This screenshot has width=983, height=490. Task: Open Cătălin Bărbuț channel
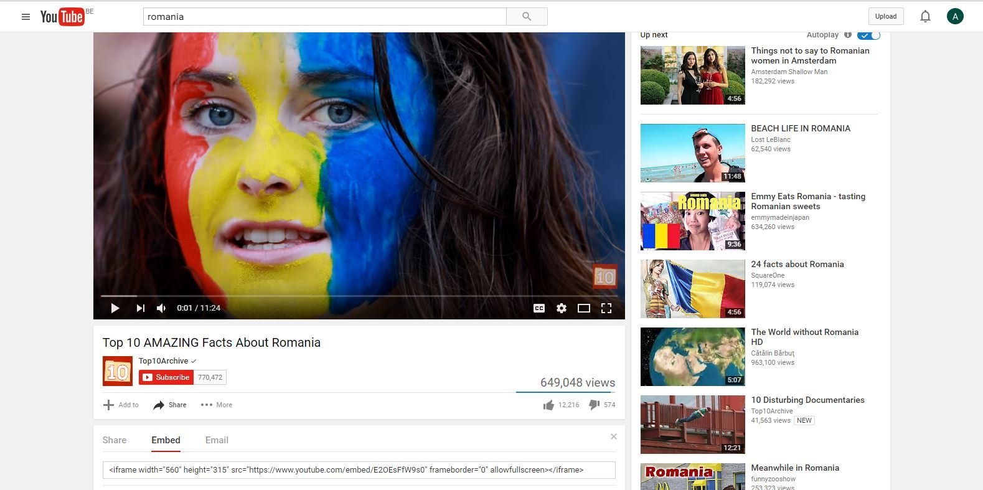(773, 353)
